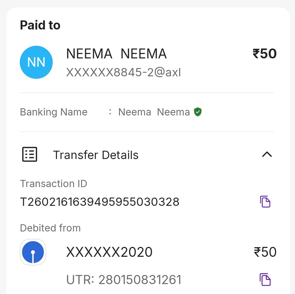Image resolution: width=295 pixels, height=294 pixels.
Task: Tap the SBI bank logo
Action: pos(33,252)
